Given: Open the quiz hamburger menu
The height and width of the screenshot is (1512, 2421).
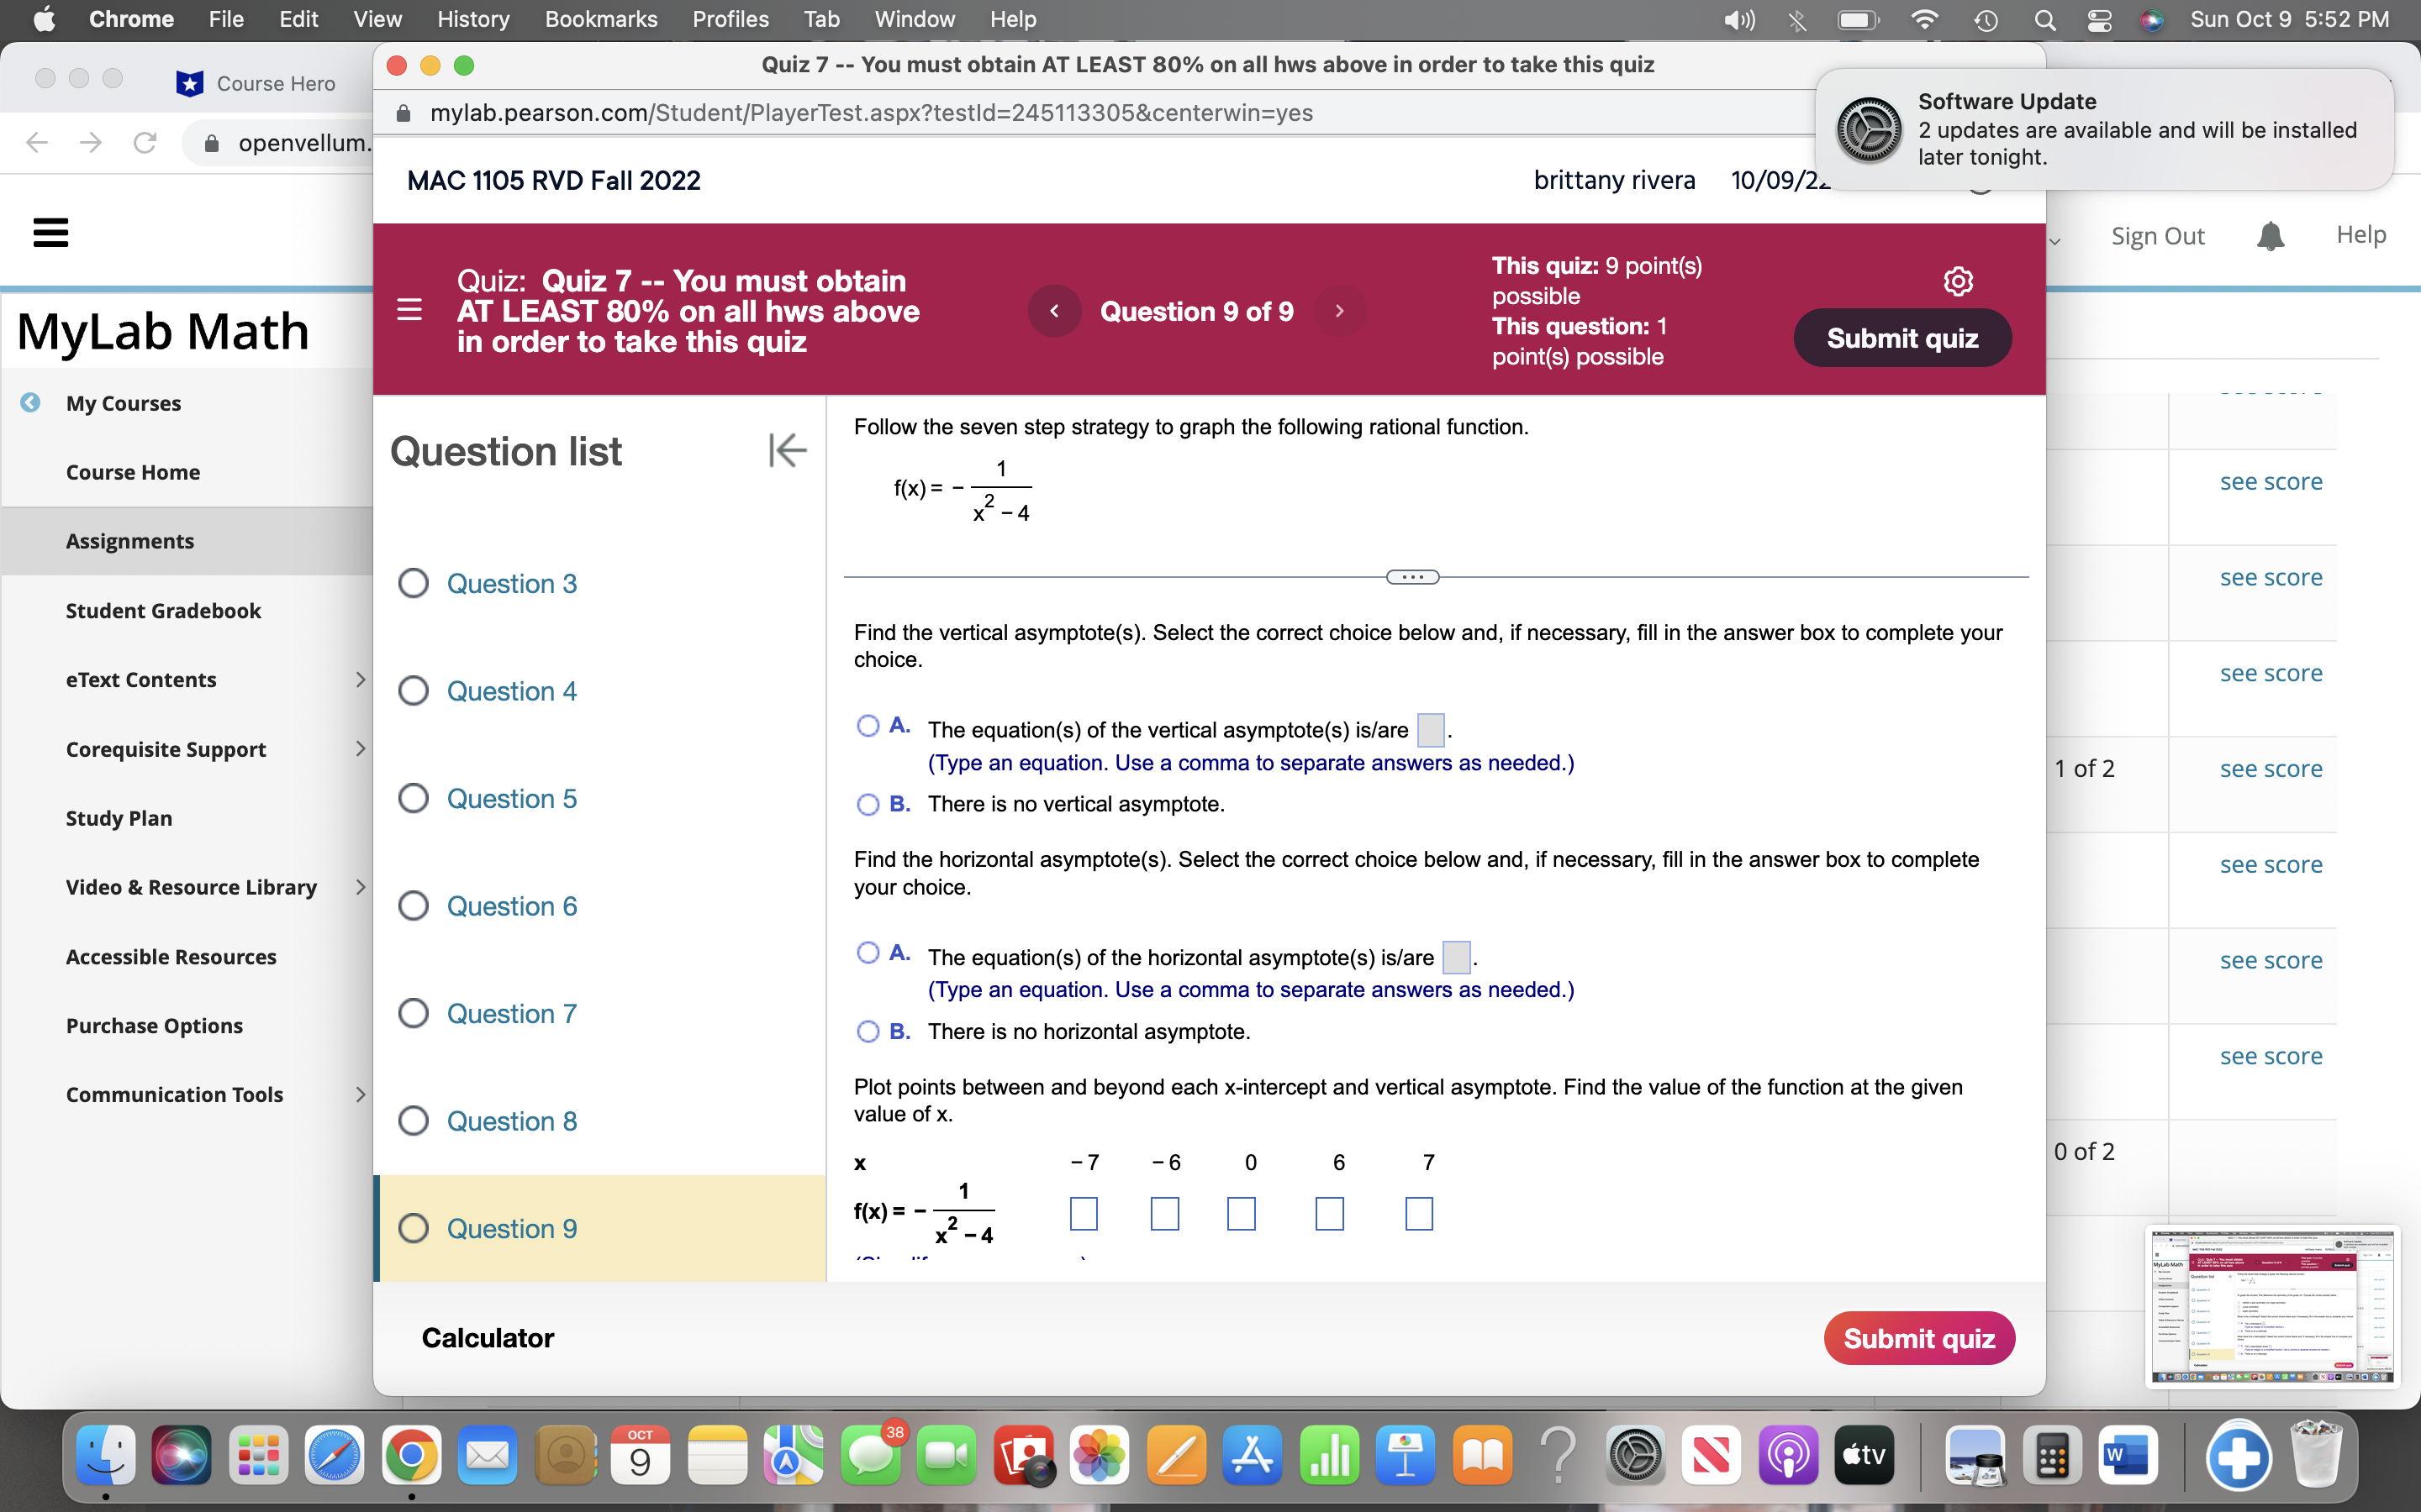Looking at the screenshot, I should 409,311.
